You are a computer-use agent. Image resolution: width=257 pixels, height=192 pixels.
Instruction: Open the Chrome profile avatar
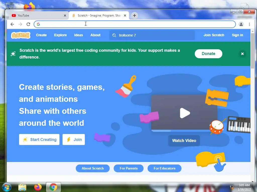(241, 24)
